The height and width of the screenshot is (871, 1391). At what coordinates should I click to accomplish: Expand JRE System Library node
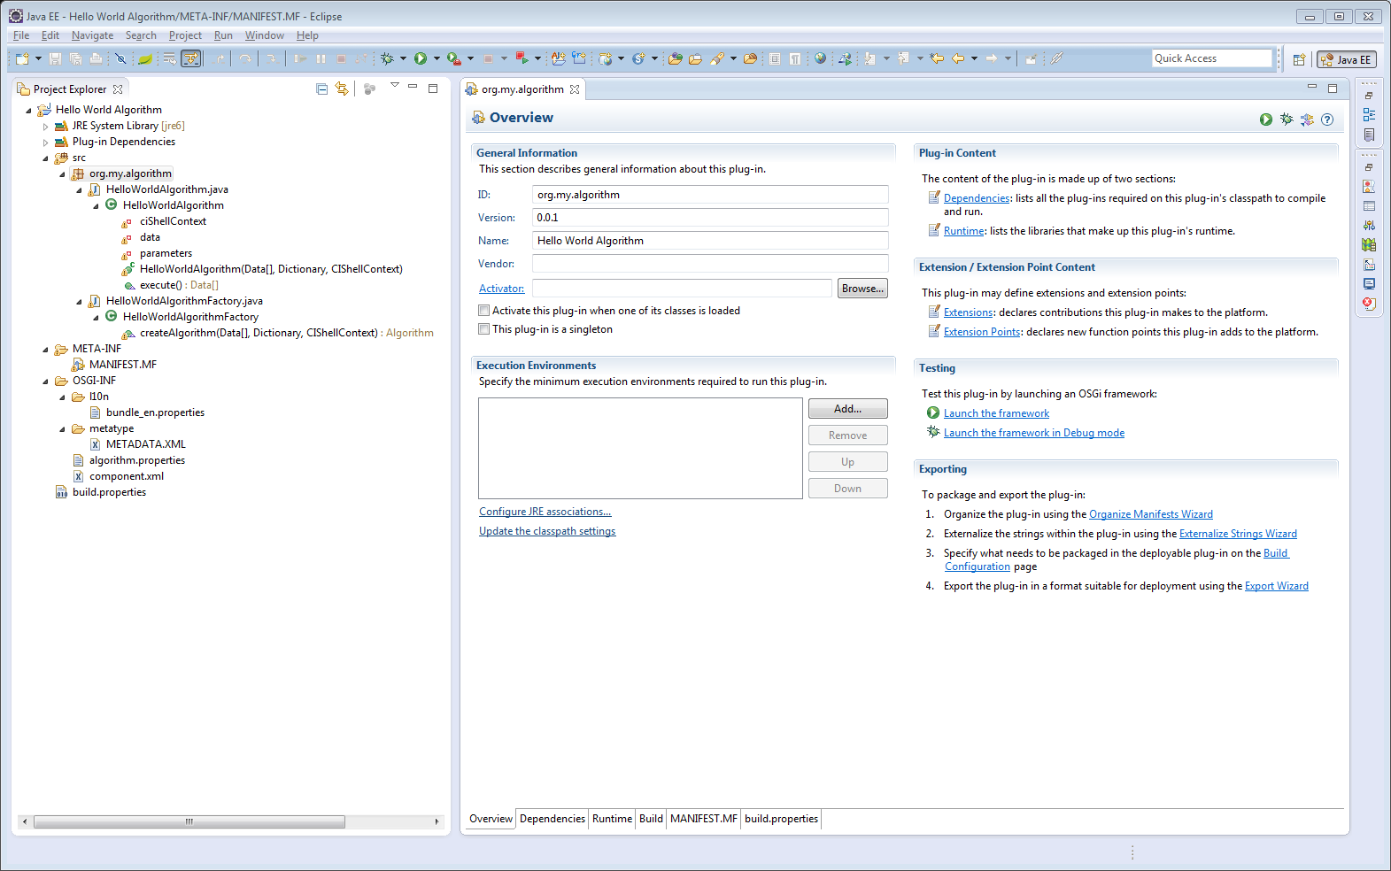(x=45, y=127)
